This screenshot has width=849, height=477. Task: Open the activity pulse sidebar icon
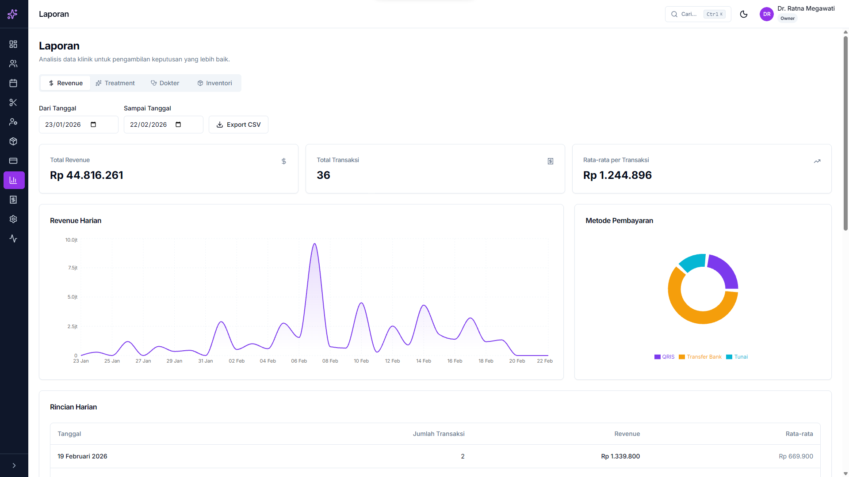13,238
